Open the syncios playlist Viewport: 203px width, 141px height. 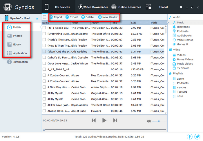point(182,87)
